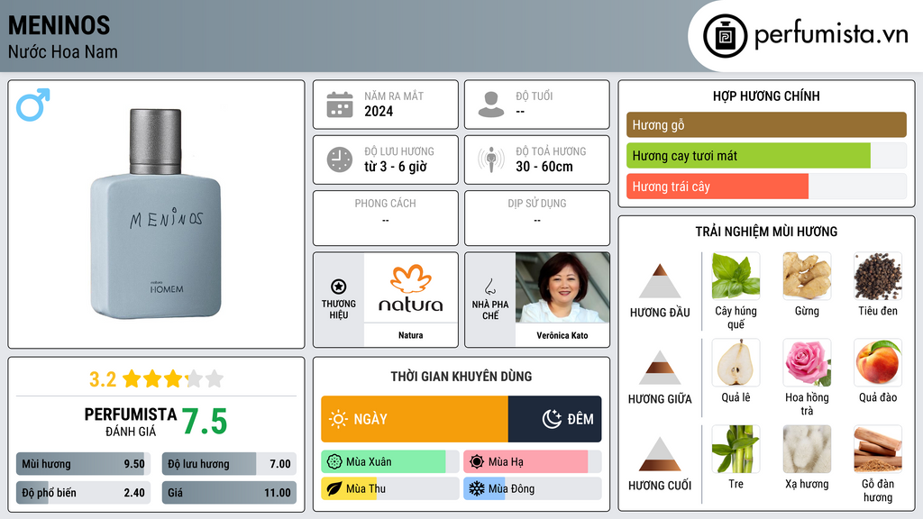Select the Gỗ đàn hương sandalwood image

[878, 449]
